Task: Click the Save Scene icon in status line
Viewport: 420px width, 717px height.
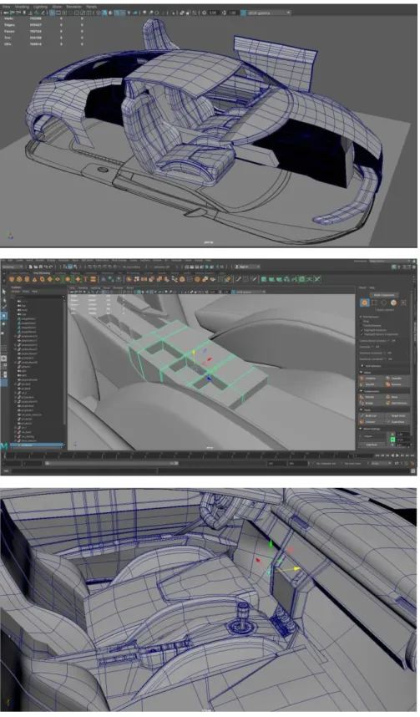Action: (41, 267)
